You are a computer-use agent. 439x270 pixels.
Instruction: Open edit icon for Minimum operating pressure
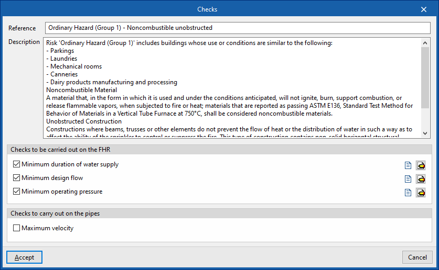pyautogui.click(x=421, y=193)
